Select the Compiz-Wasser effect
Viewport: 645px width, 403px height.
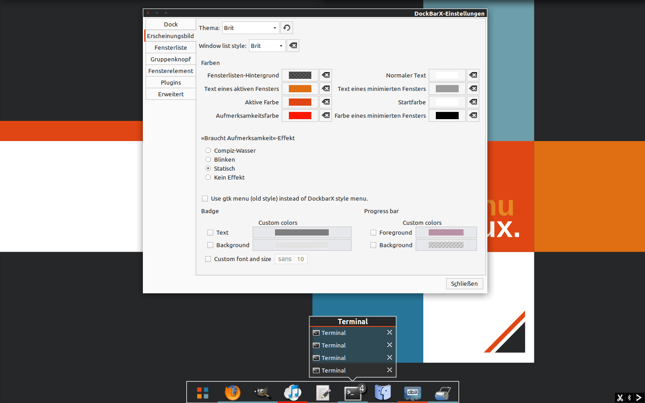click(x=208, y=150)
